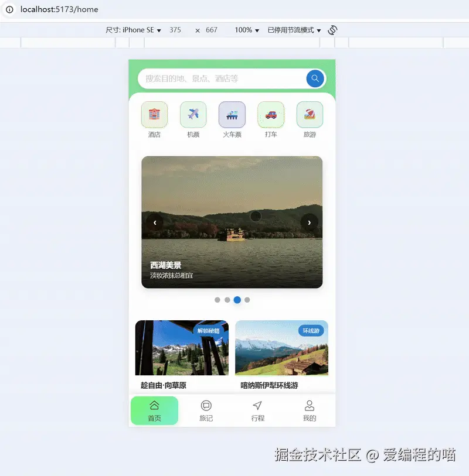Image resolution: width=469 pixels, height=476 pixels.
Task: Open the 旅记 travel diary tab
Action: pos(206,410)
